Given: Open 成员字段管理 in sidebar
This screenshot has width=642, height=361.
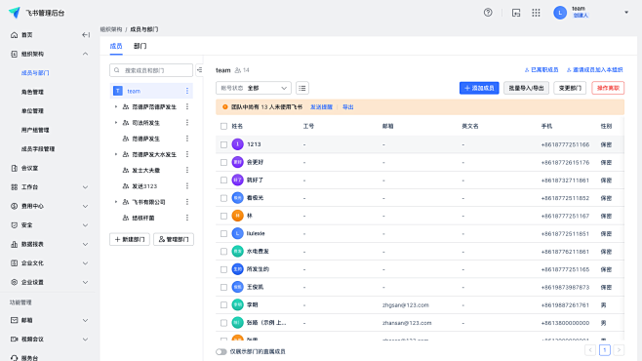Looking at the screenshot, I should point(38,149).
